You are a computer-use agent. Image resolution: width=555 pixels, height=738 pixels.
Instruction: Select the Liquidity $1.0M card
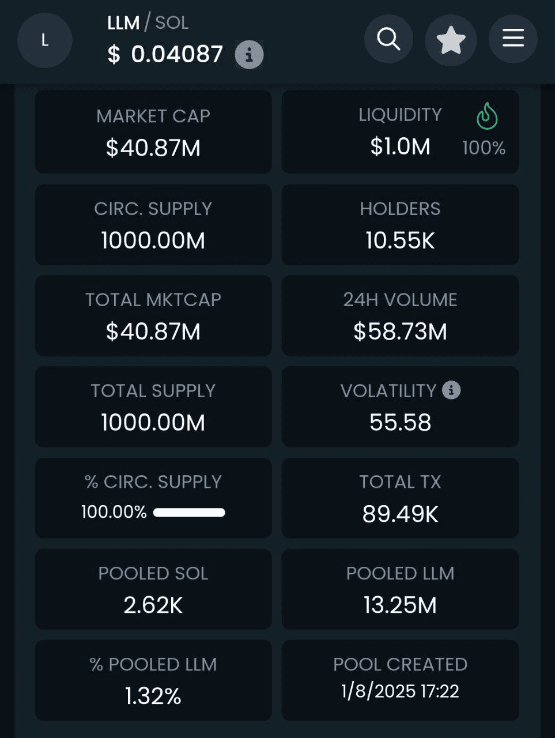point(400,131)
